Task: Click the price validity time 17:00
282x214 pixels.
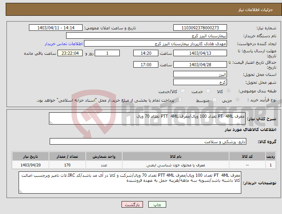Action: 146,64
